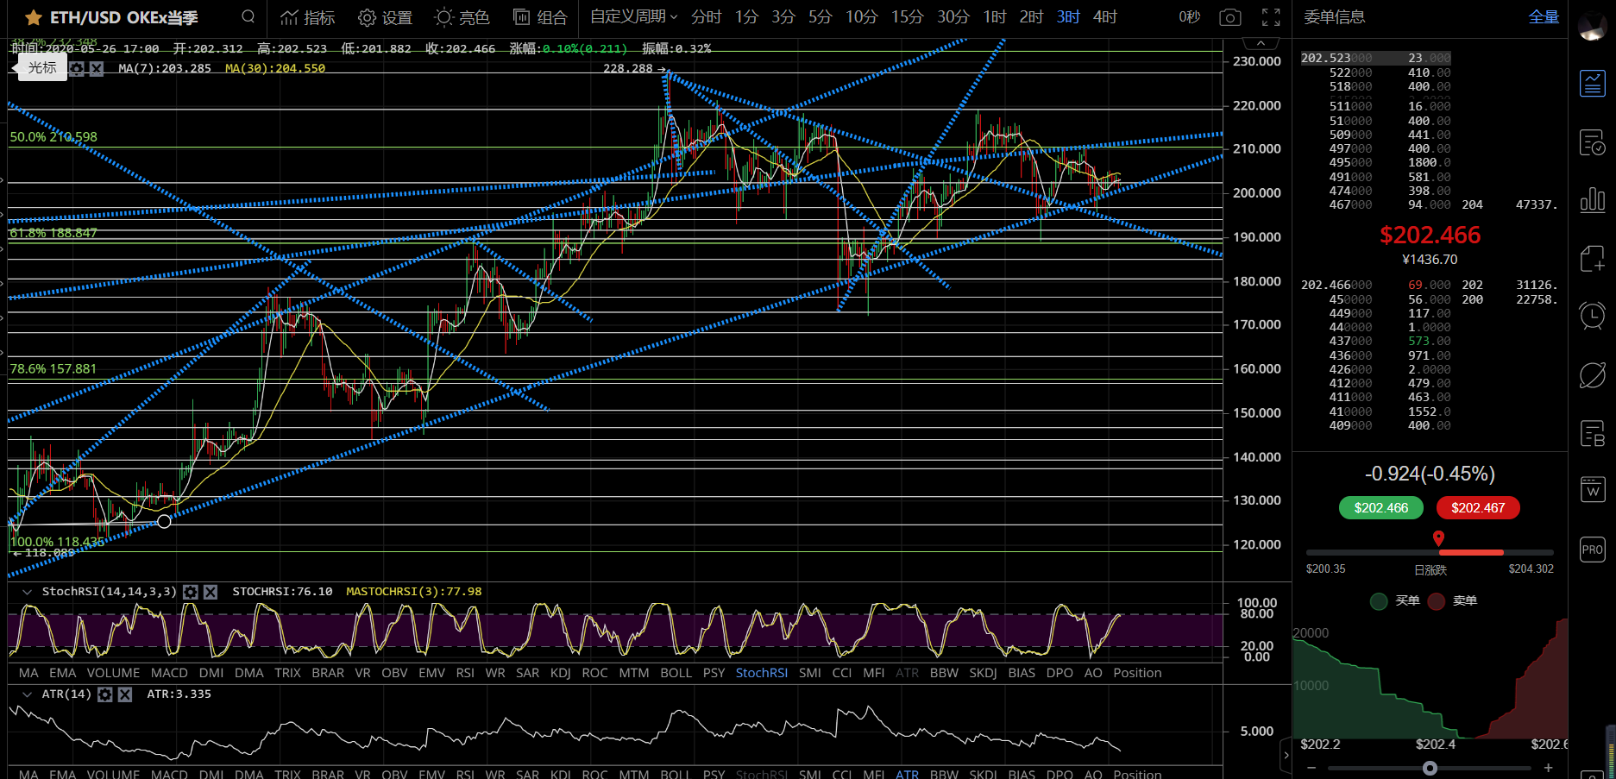Viewport: 1616px width, 779px height.
Task: Open the symbol search magnifier
Action: click(248, 16)
